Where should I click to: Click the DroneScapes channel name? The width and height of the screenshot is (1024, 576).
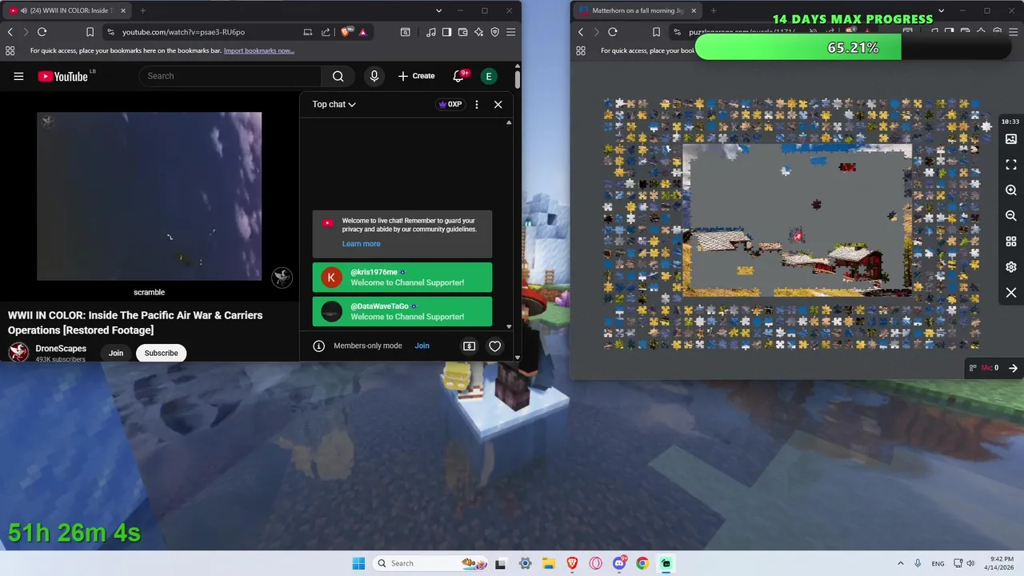click(x=61, y=349)
